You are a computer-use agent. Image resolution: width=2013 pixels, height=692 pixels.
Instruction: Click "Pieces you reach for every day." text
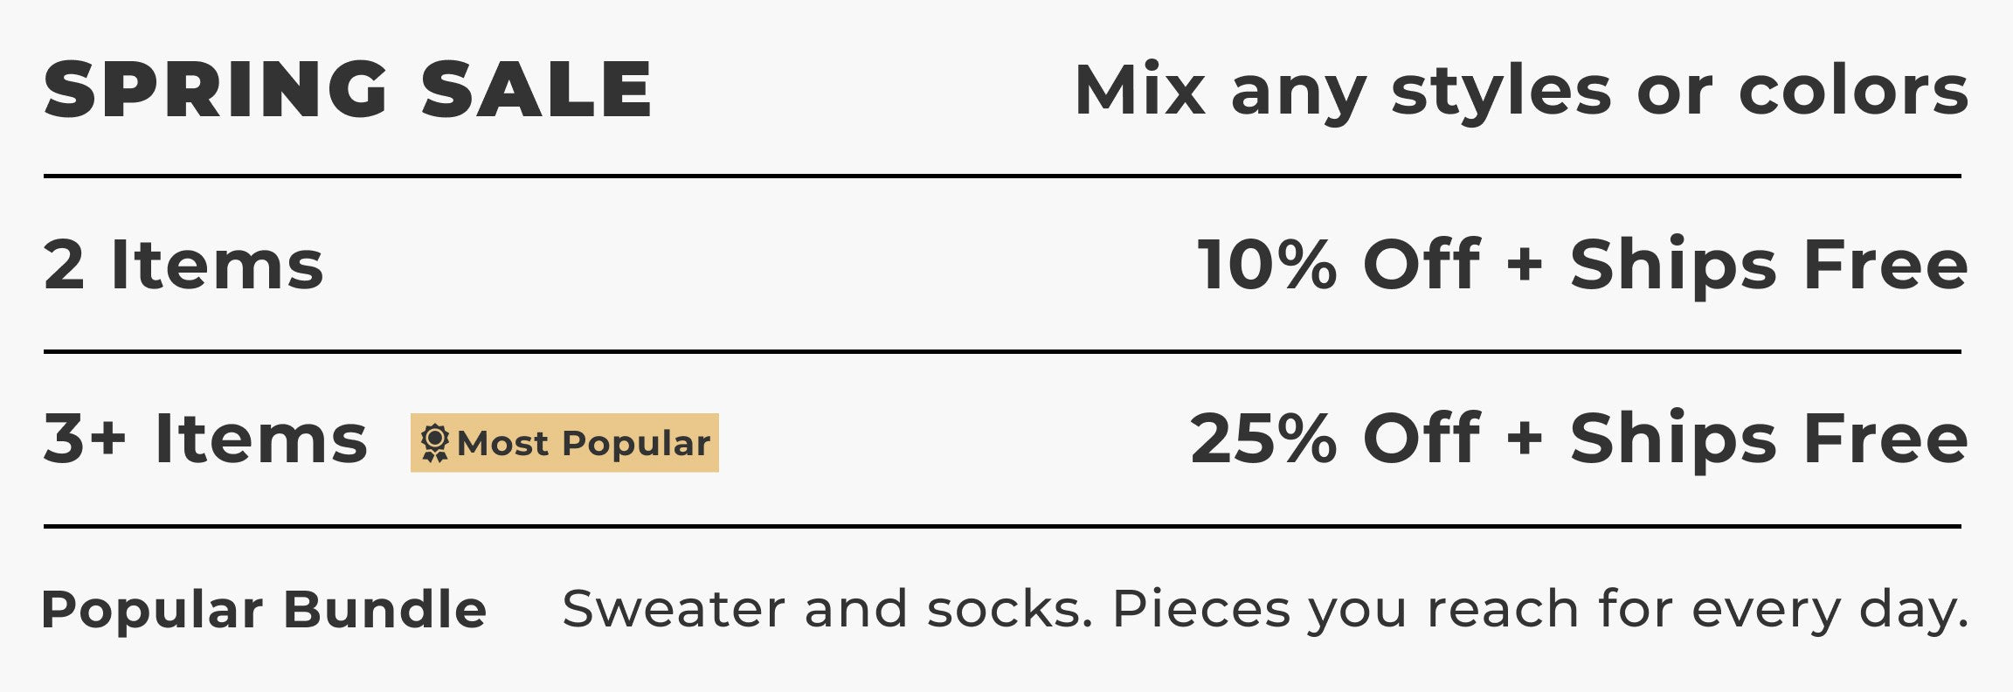coord(1539,609)
